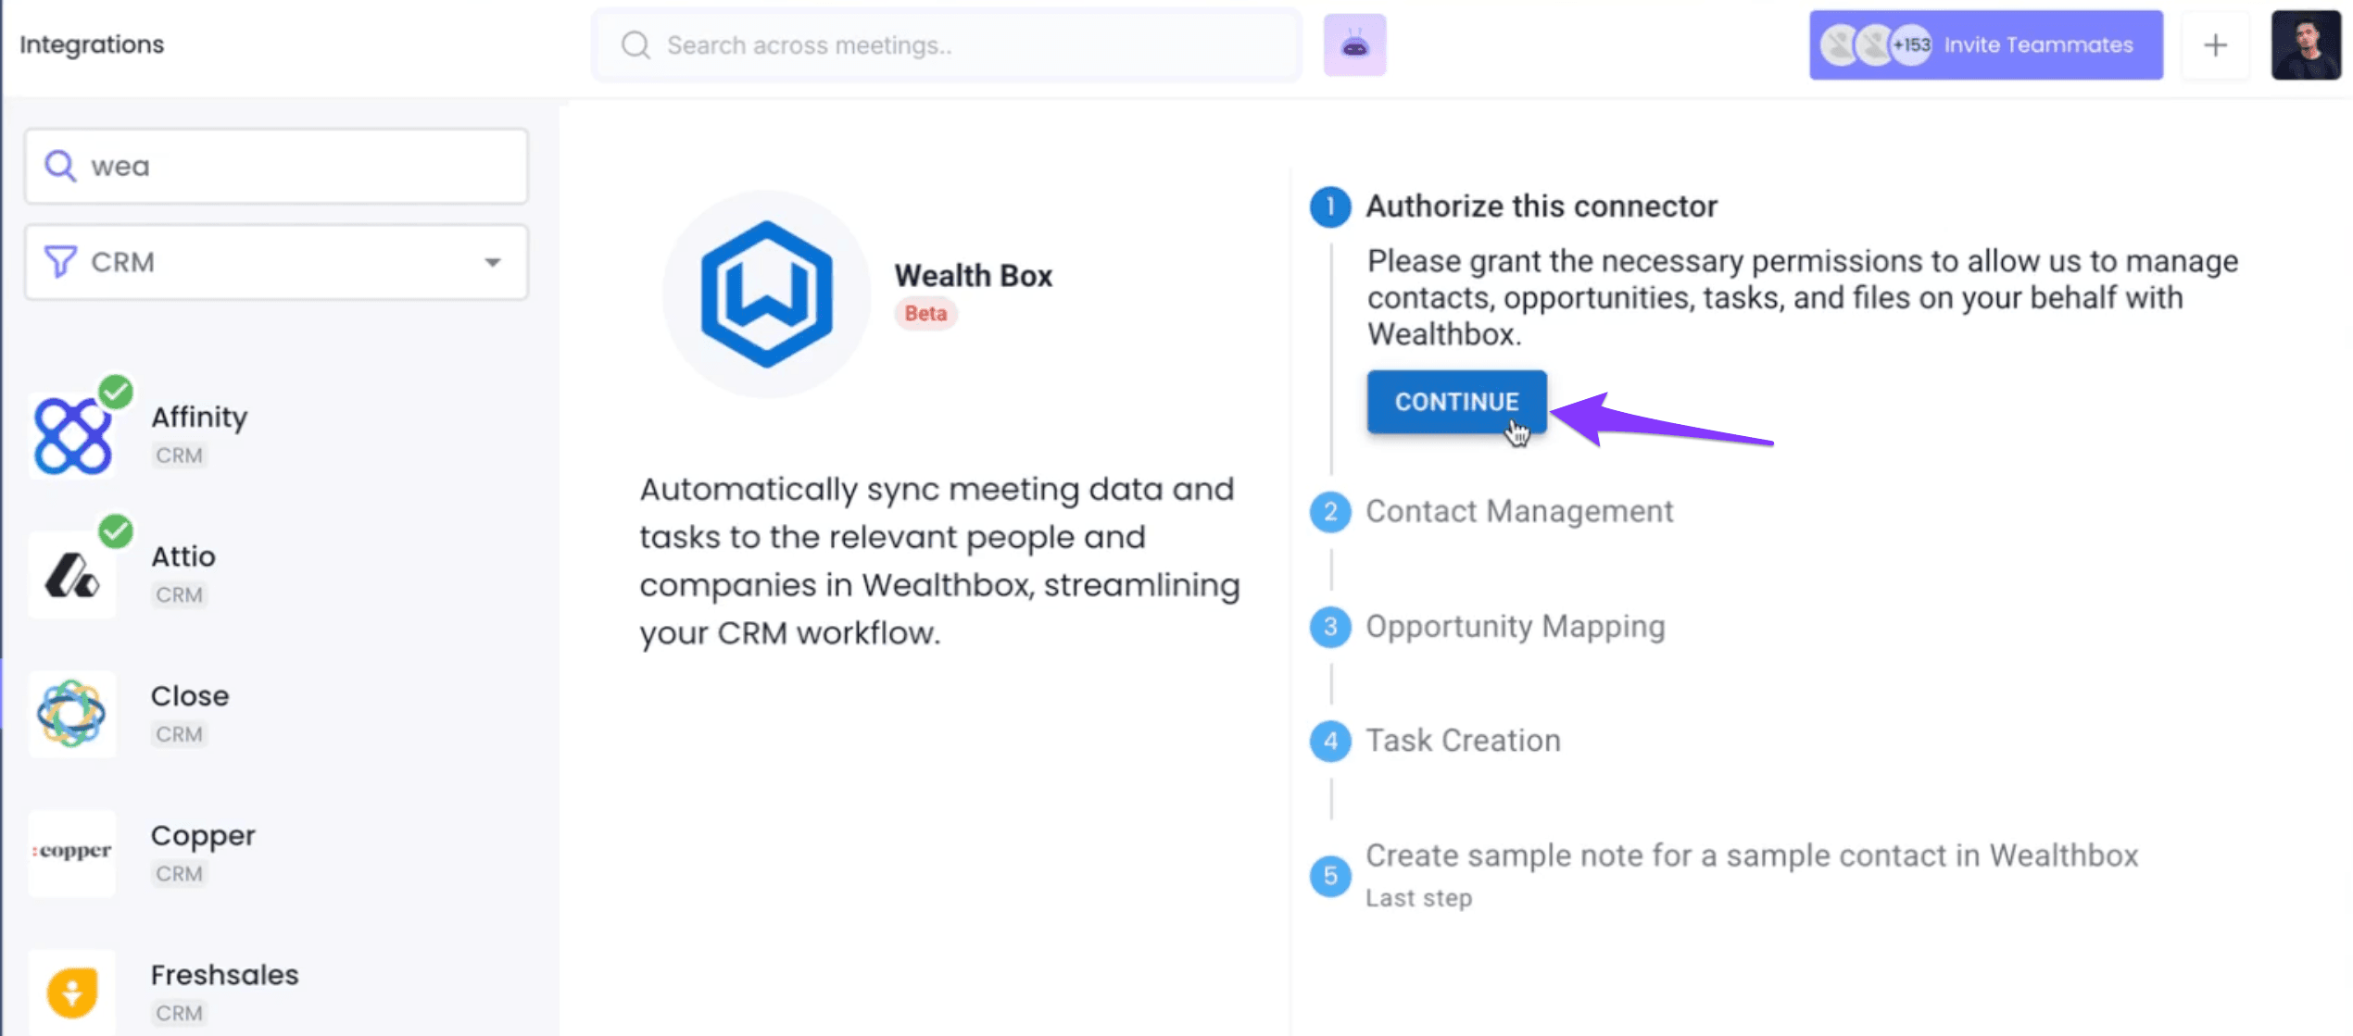The image size is (2353, 1036).
Task: Click the +153 teammates counter
Action: click(1911, 44)
